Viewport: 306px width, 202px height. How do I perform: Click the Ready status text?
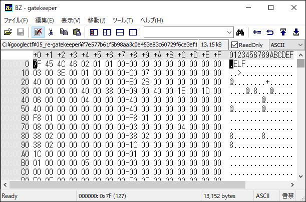coord(10,196)
